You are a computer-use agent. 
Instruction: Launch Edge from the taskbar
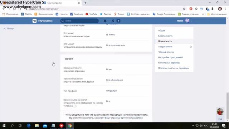coord(29,126)
